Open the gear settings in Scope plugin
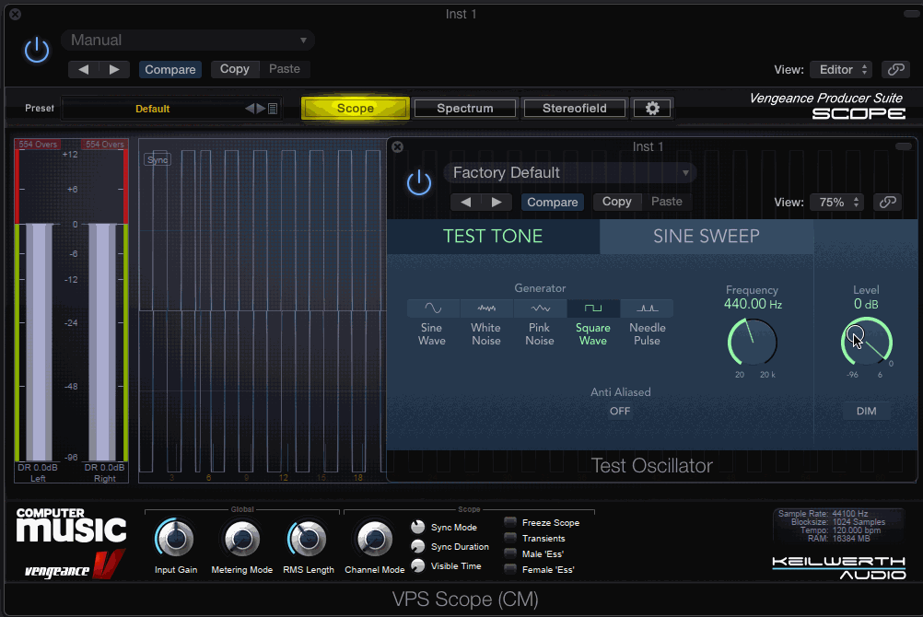923x617 pixels. [652, 109]
